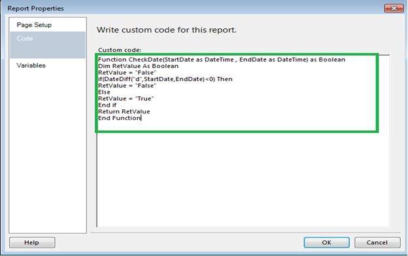Open Help for report properties

(32, 242)
